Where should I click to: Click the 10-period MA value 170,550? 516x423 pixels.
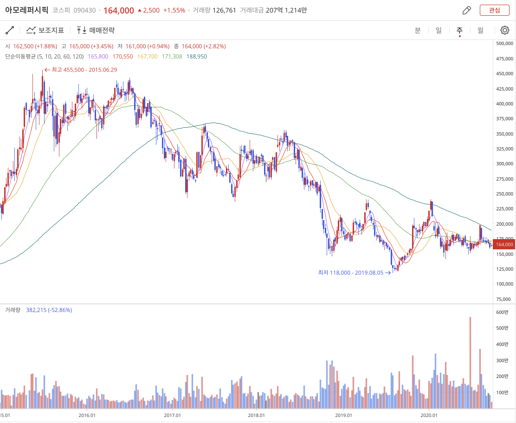pos(123,57)
